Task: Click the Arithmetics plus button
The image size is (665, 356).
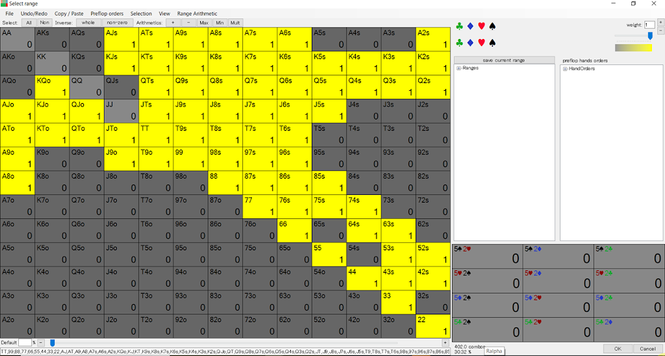Action: coord(173,23)
